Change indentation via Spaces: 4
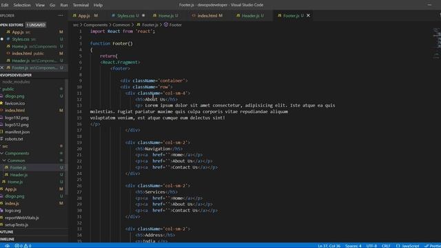441x248 pixels. [353, 246]
